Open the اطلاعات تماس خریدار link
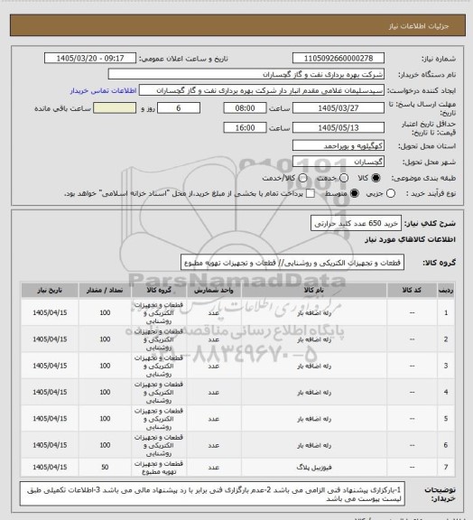This screenshot has height=520, width=473. [x=103, y=90]
